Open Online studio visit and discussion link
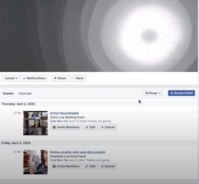The image size is (199, 184). click(x=78, y=152)
